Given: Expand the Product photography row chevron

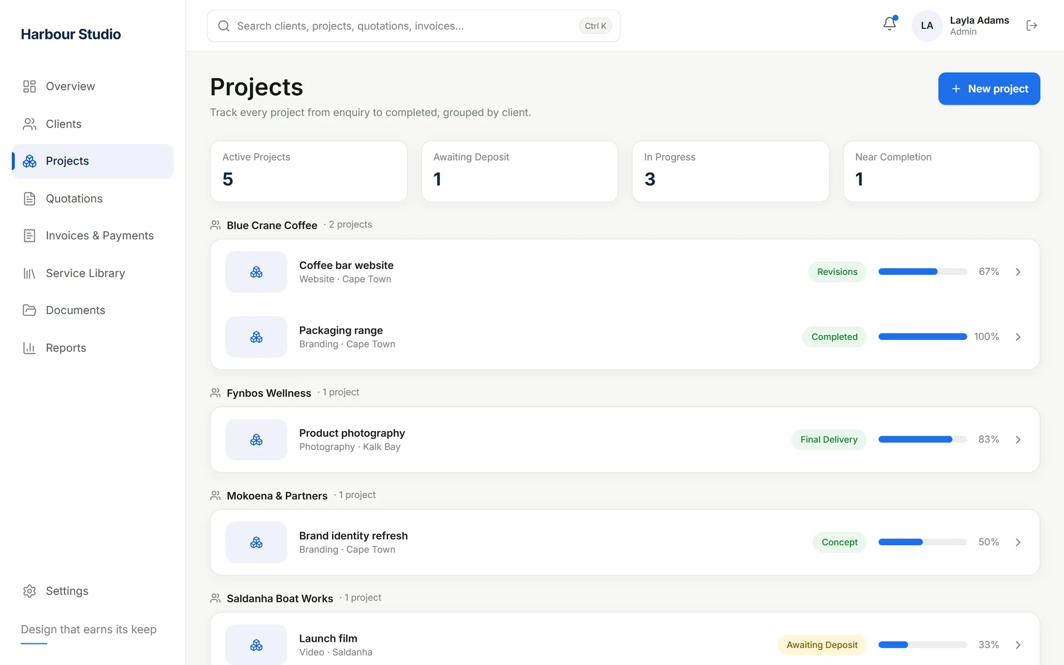Looking at the screenshot, I should (1018, 440).
